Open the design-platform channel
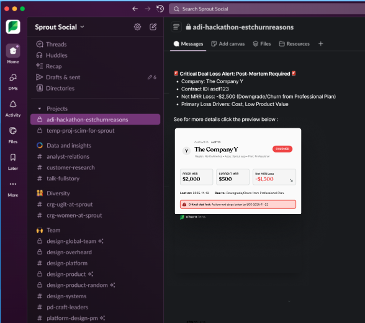Viewport: 365px width, 323px height. [x=96, y=263]
